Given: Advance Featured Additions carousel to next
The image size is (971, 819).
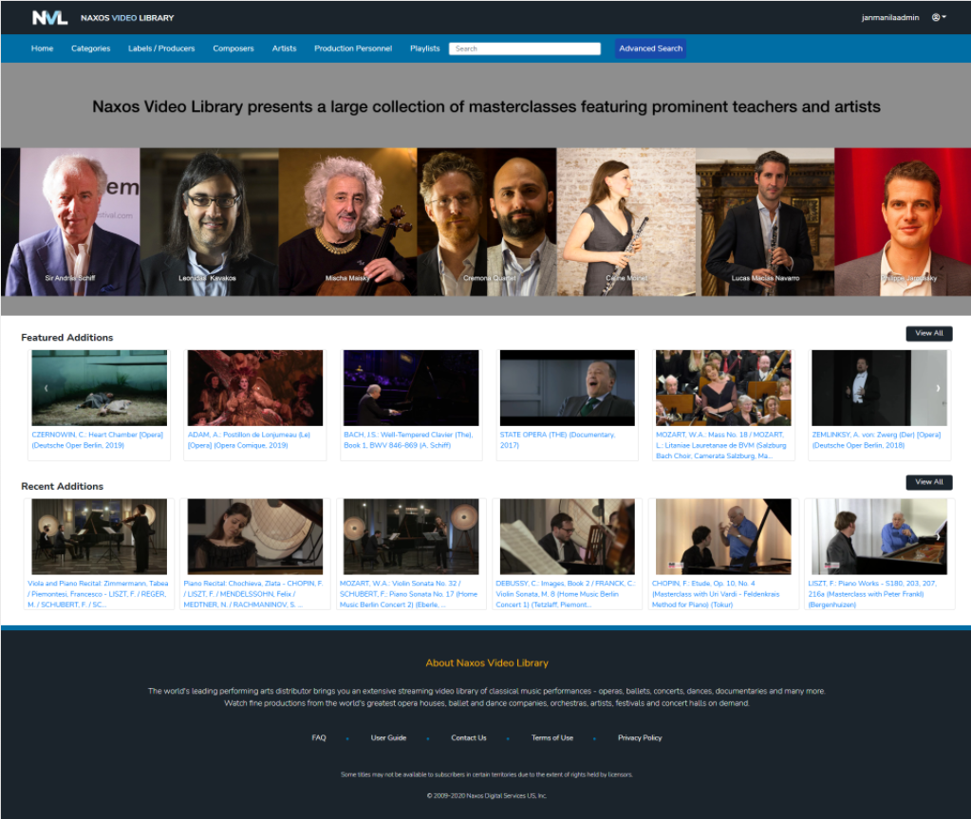Looking at the screenshot, I should pos(938,387).
